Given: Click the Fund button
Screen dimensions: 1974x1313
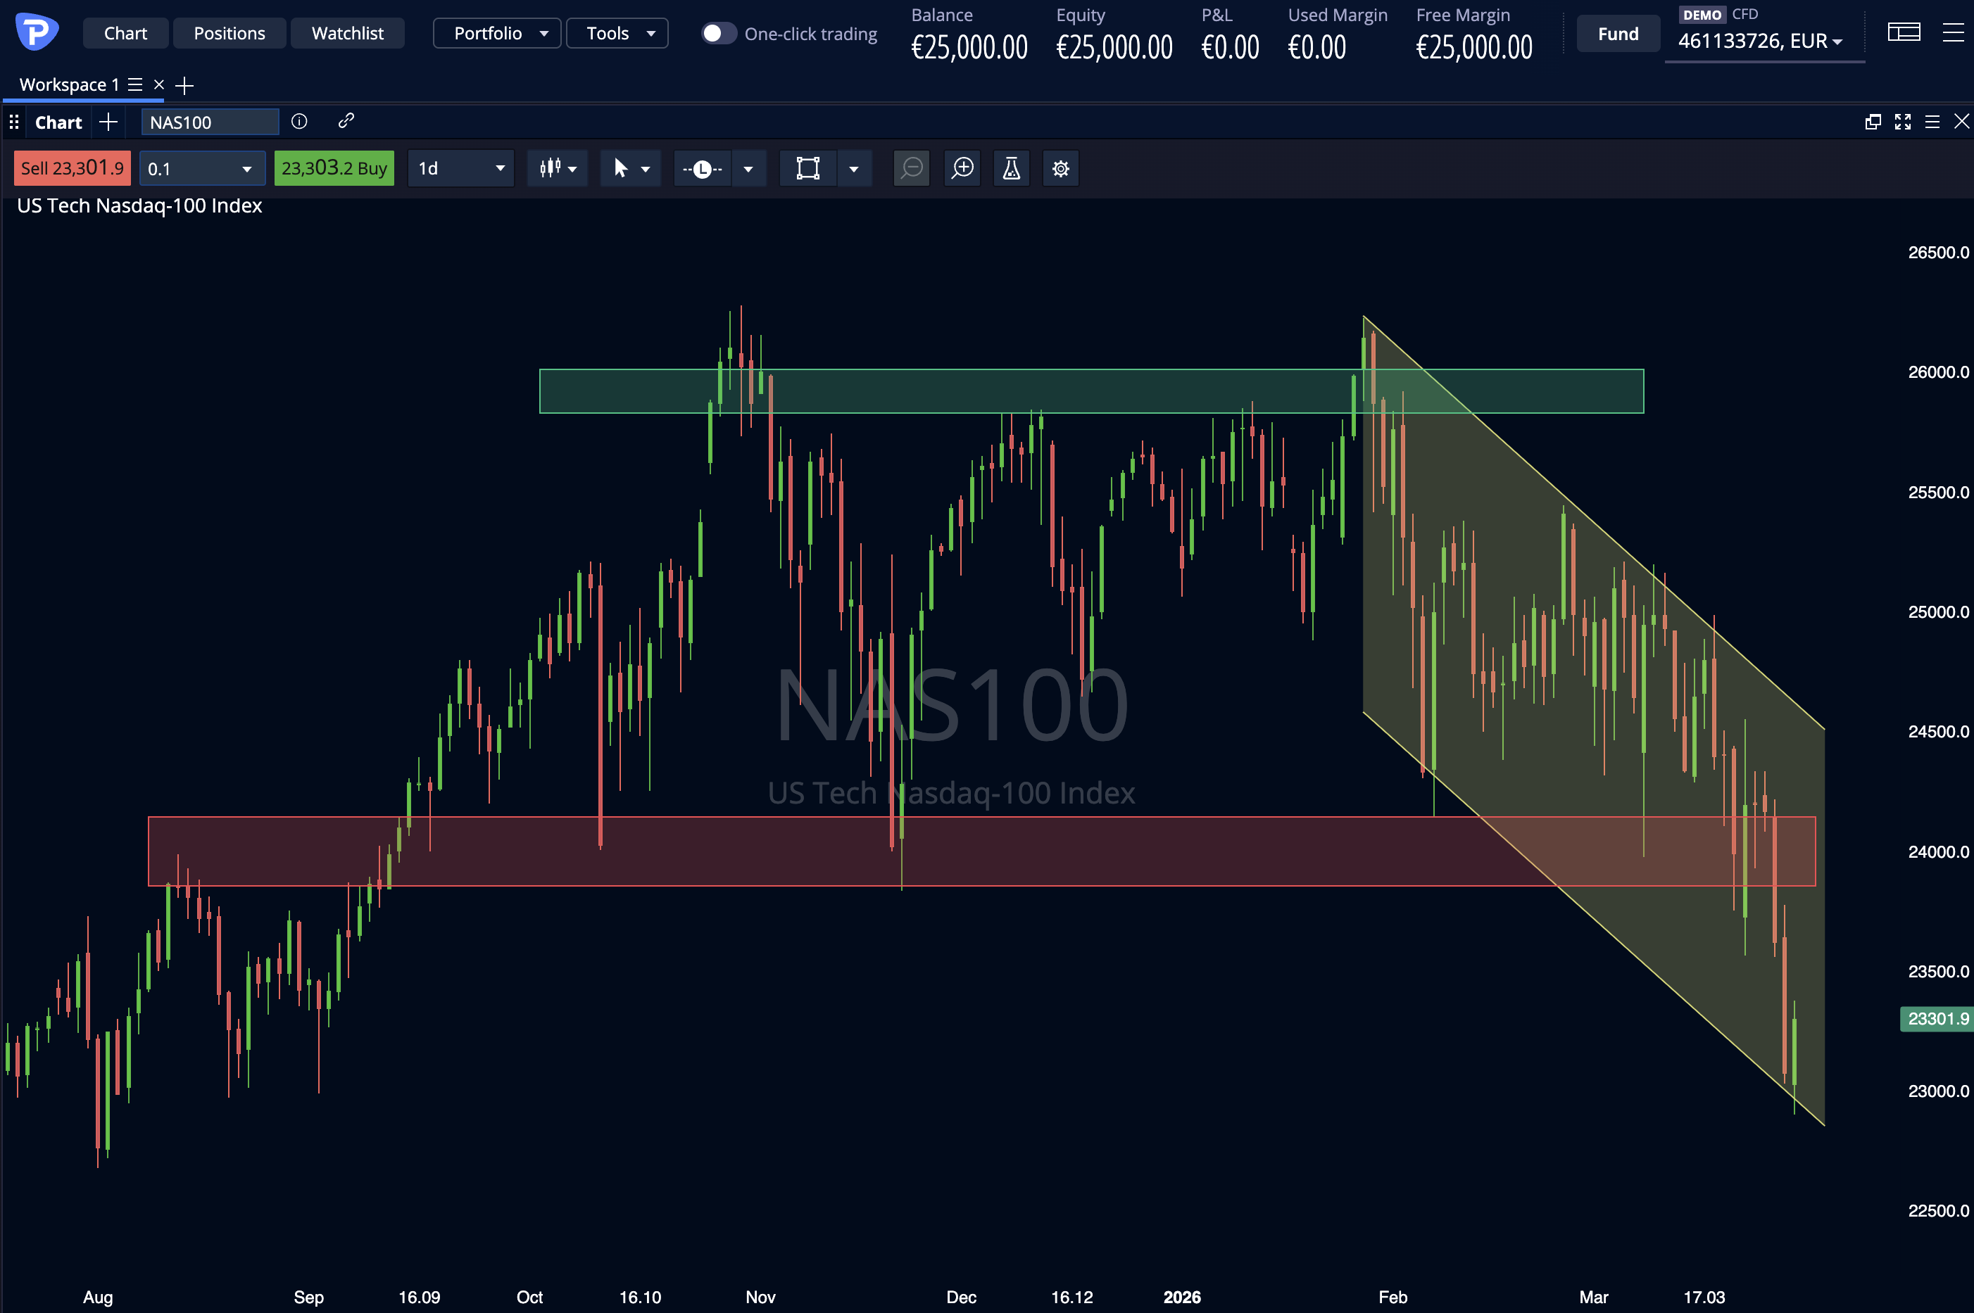Looking at the screenshot, I should [x=1616, y=32].
